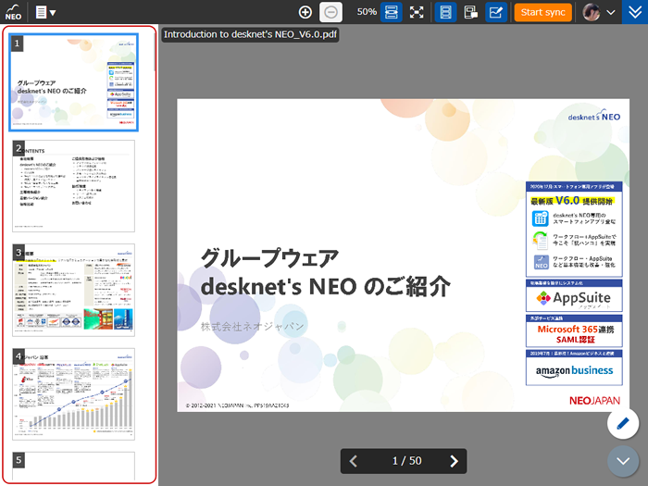Open the pen edit floating button
Screen dimensions: 648x486
tap(623, 423)
